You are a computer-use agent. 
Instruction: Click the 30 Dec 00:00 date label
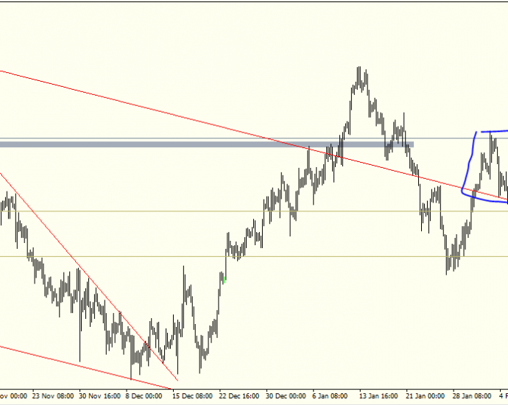286,396
